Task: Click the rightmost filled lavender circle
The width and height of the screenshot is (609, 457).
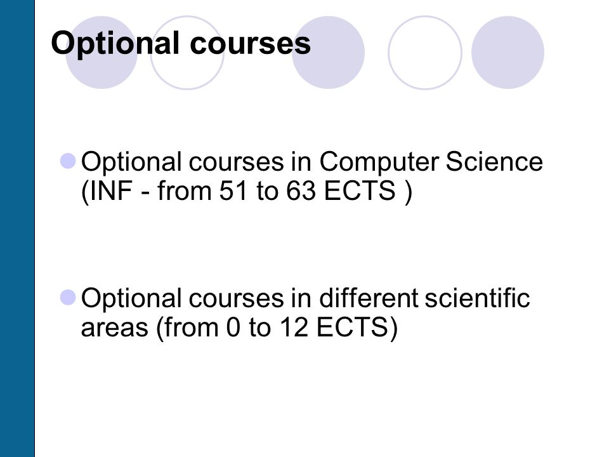Action: pos(507,53)
